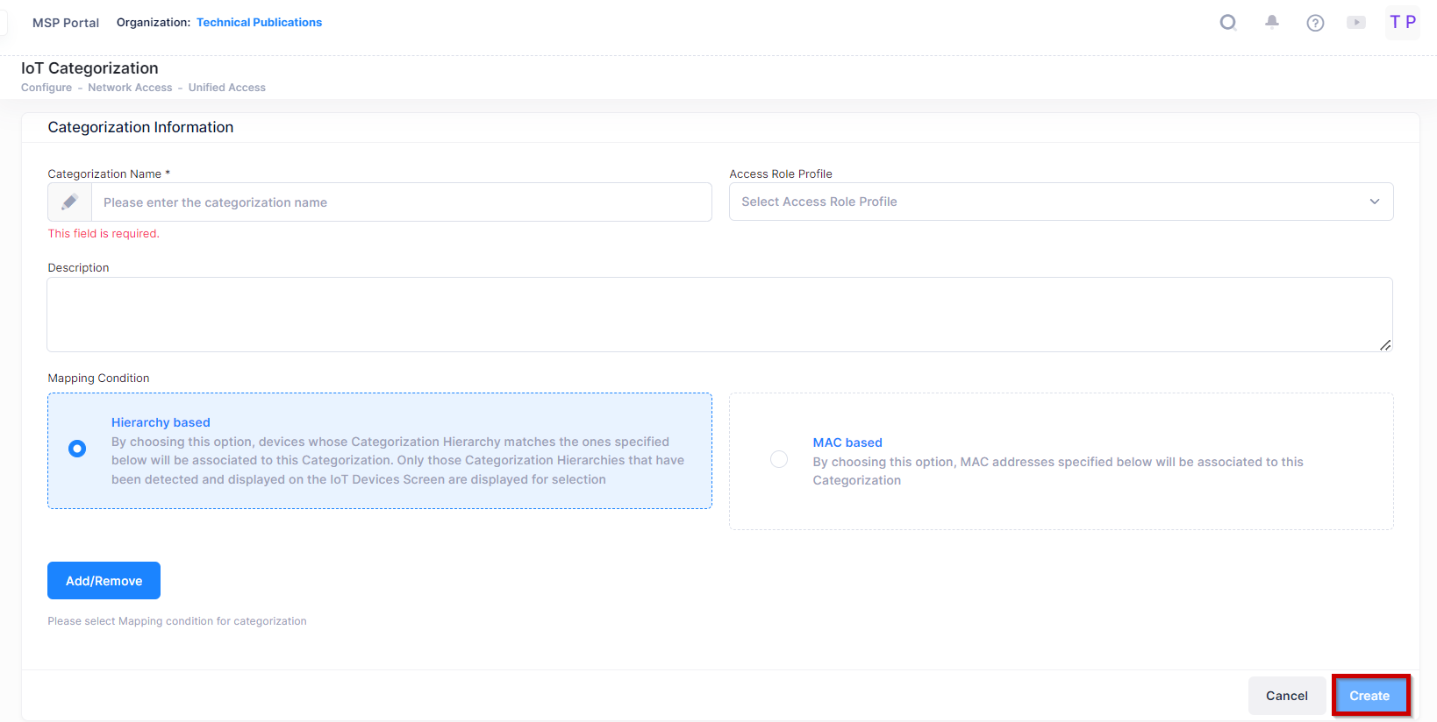Open the video tutorials icon

coord(1355,23)
